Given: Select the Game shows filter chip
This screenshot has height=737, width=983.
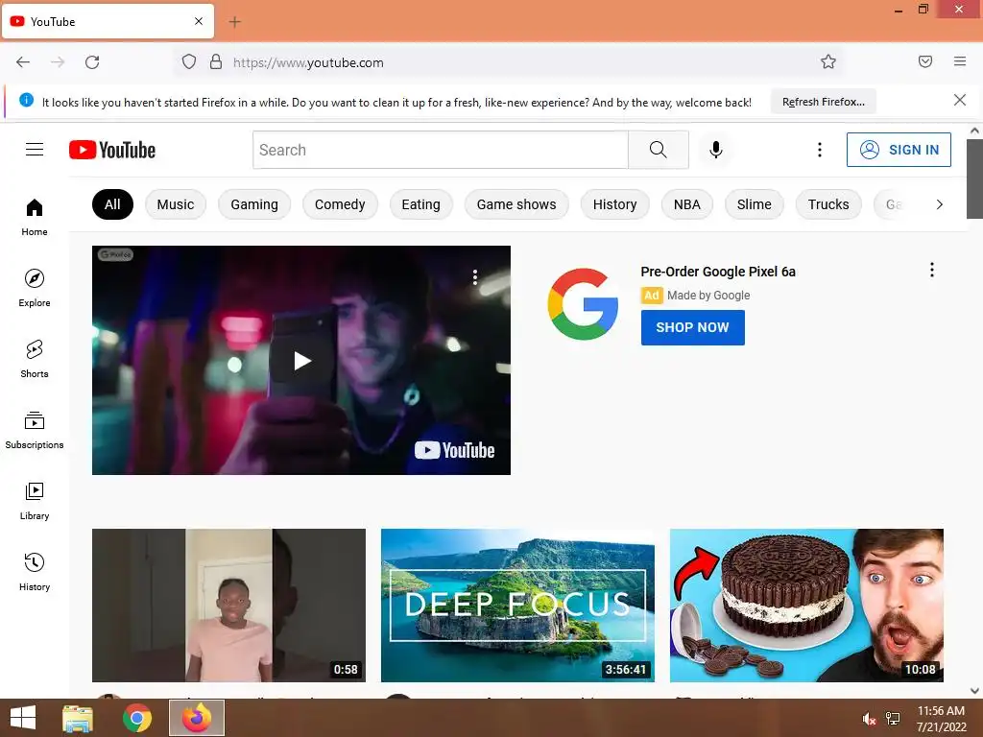Looking at the screenshot, I should 516,204.
